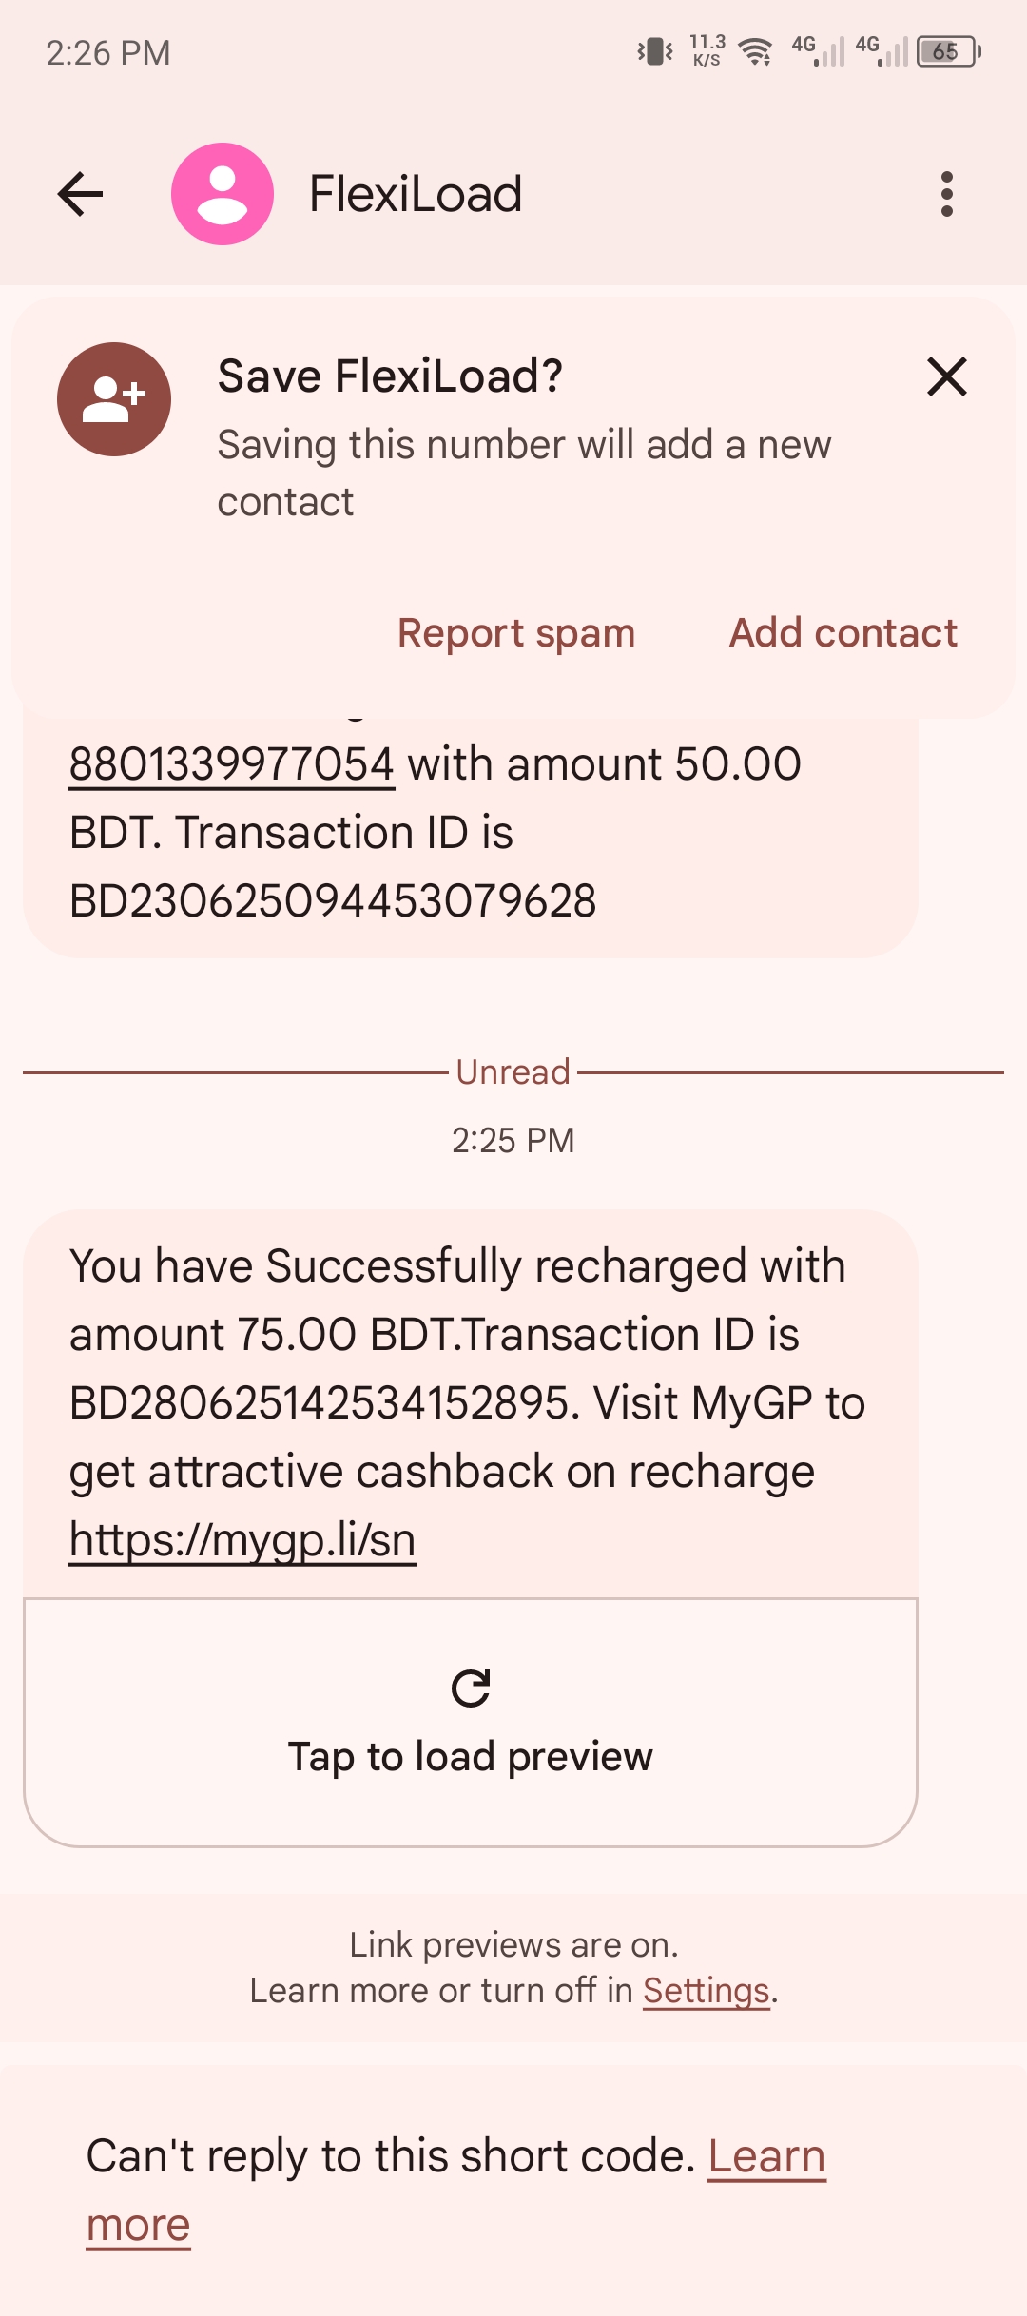Open link preview Settings
1027x2316 pixels.
(706, 1990)
